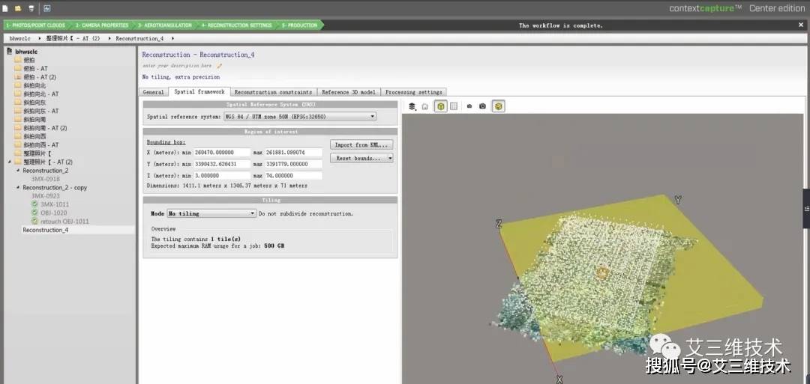Click the small camera icon in 3D toolbar
Screen dimensions: 810x384
coord(469,106)
